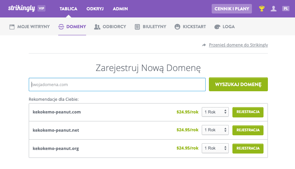This screenshot has height=169, width=295.
Task: Click the $24.95/rok price for kekokemo-peanut.org
Action: [x=187, y=148]
